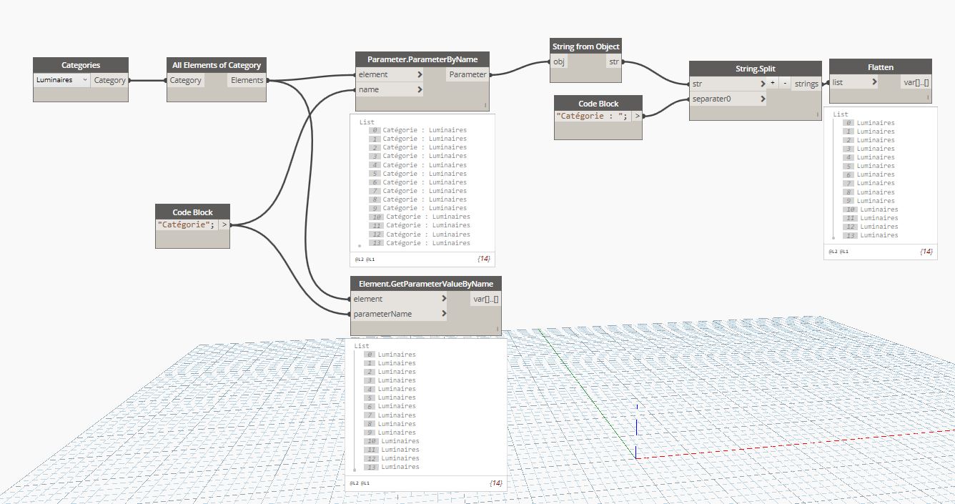
Task: Edit the "Catégorie : " code block text
Action: [x=591, y=116]
